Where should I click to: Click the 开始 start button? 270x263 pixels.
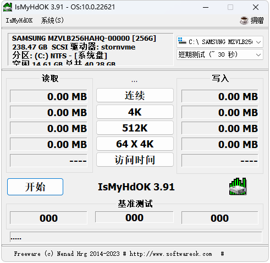tap(35, 187)
